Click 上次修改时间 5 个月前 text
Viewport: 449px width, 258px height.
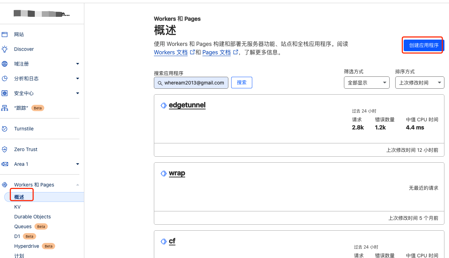[414, 218]
